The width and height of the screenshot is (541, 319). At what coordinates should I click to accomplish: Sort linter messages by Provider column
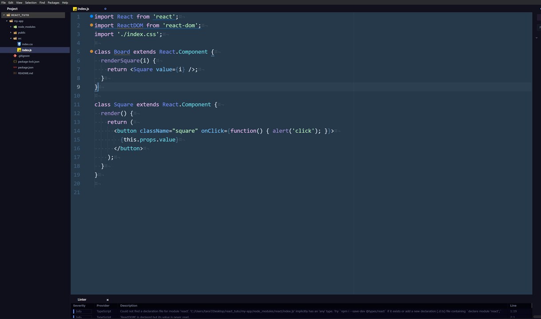coord(103,306)
